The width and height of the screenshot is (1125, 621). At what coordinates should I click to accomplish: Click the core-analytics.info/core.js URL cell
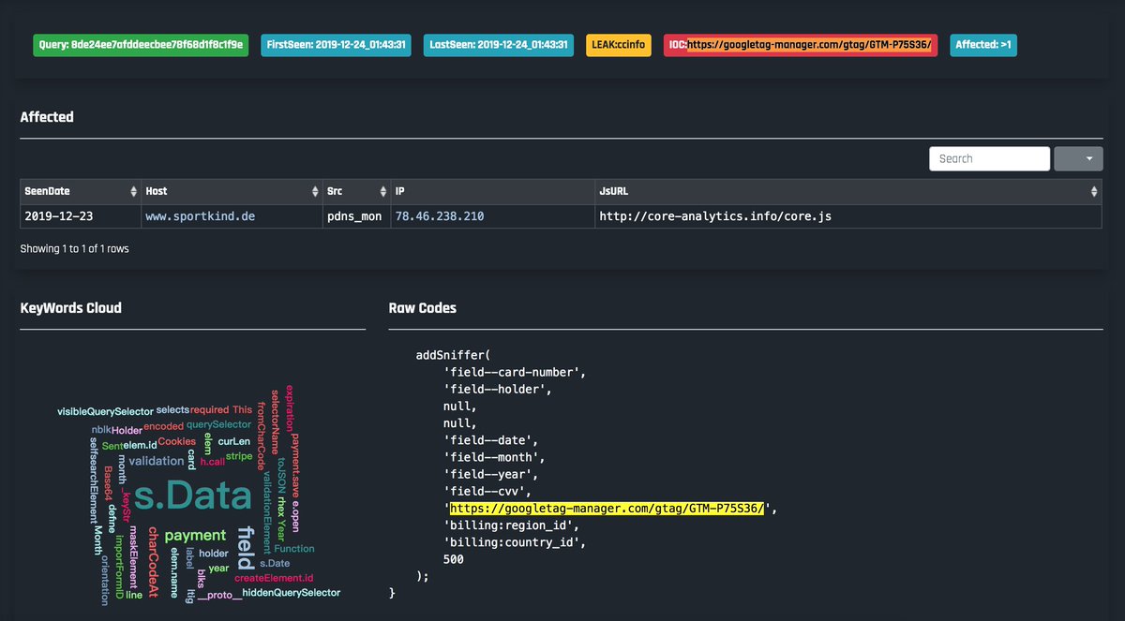click(847, 216)
